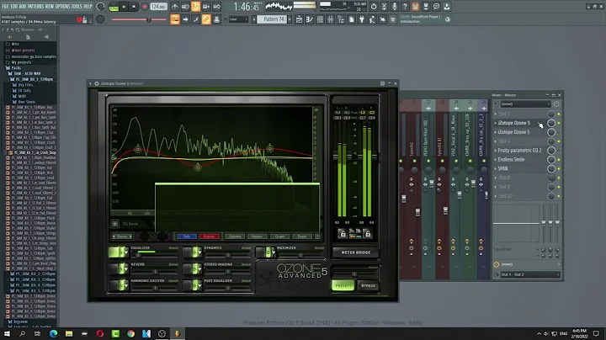This screenshot has width=606, height=340.
Task: Open the second iZotope Ozone 5 slot menu
Action: point(496,132)
